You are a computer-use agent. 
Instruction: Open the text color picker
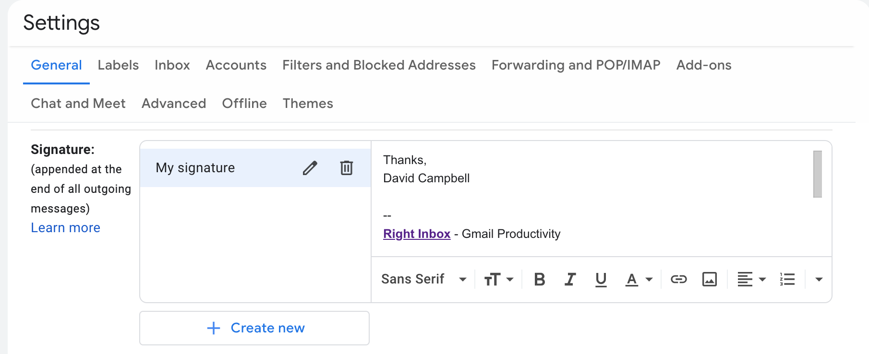pyautogui.click(x=639, y=279)
